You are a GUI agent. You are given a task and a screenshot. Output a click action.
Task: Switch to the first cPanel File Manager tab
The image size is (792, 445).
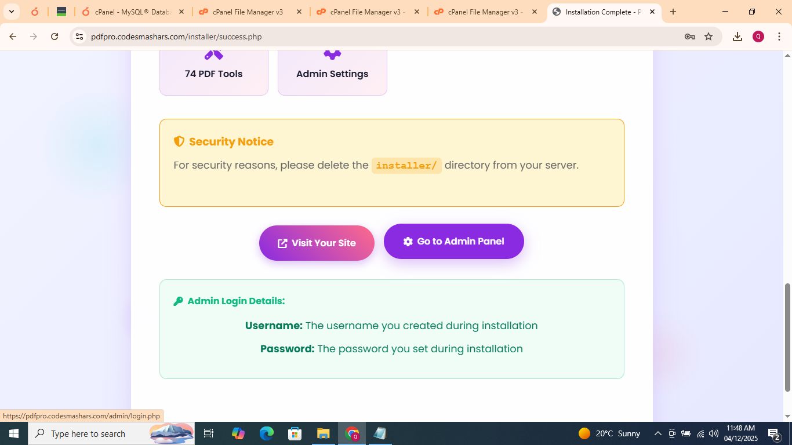[x=248, y=12]
